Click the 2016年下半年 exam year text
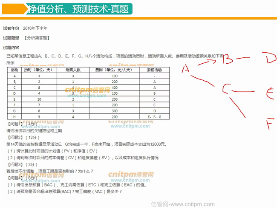The width and height of the screenshot is (277, 209). click(x=35, y=28)
